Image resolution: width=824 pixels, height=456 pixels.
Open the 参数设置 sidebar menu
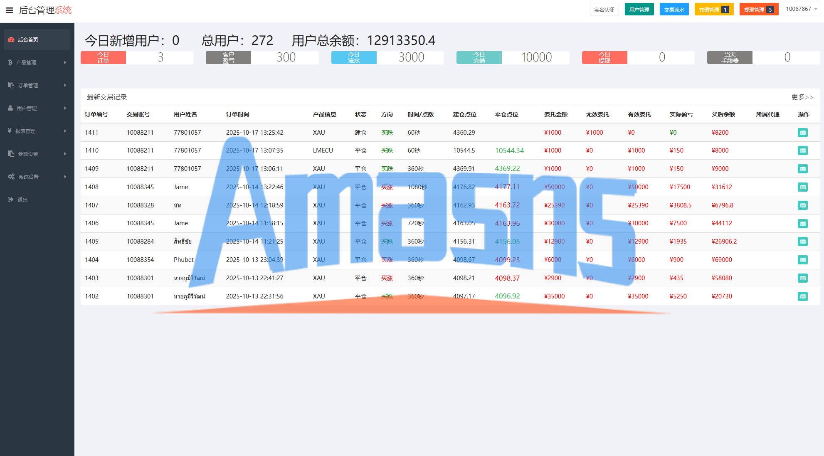tap(28, 154)
